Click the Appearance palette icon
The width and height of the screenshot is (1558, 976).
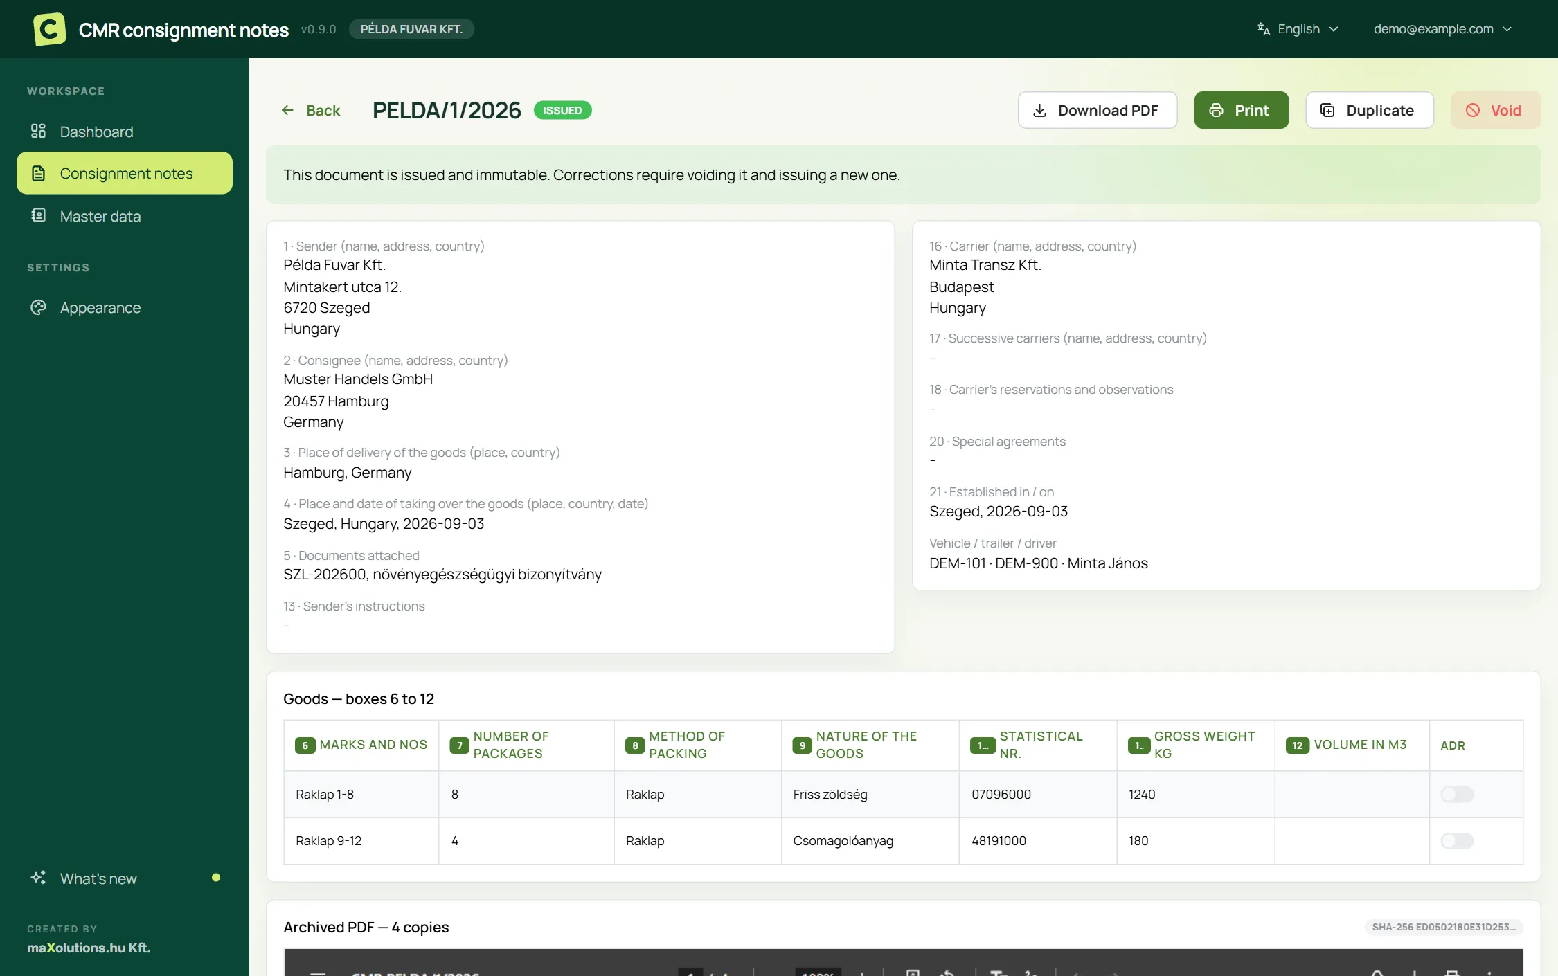[x=38, y=307]
